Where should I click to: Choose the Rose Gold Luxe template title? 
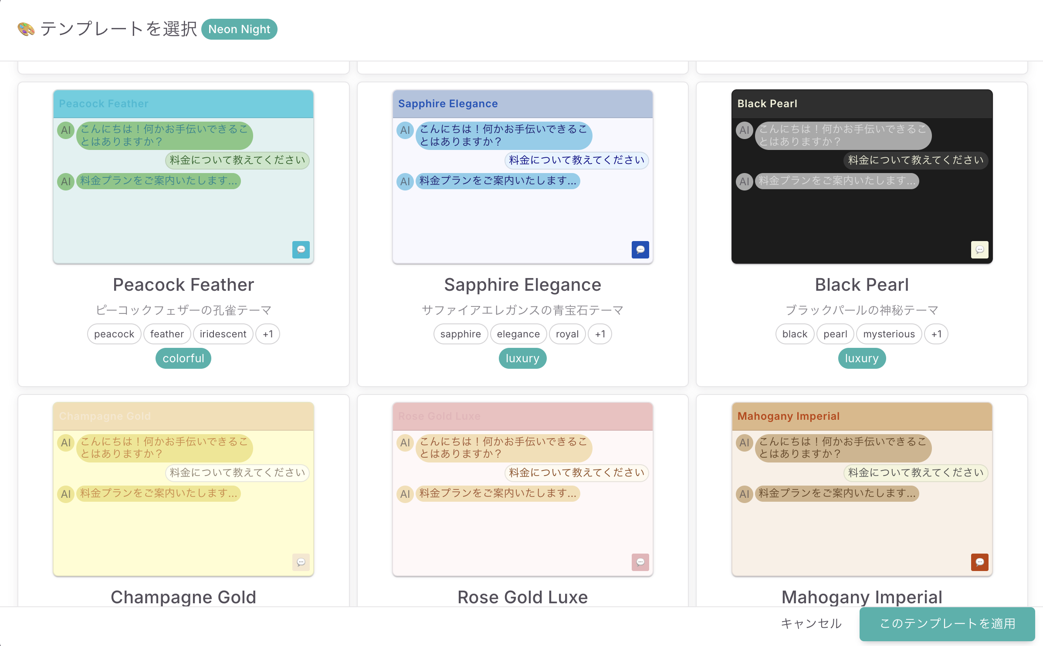point(522,597)
